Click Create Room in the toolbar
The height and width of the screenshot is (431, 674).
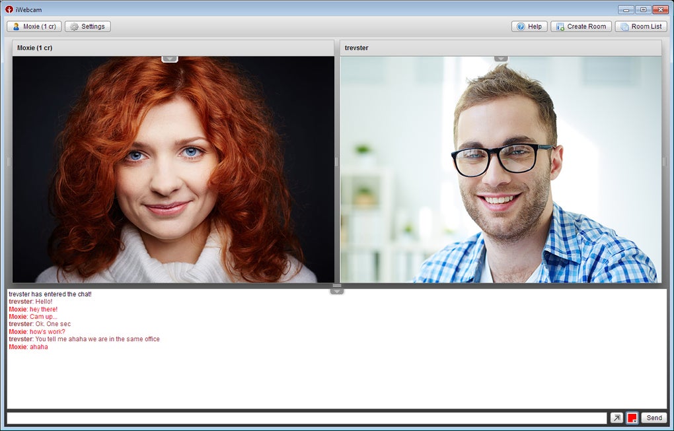581,26
